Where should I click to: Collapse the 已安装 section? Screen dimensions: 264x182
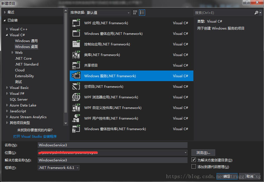point(4,20)
